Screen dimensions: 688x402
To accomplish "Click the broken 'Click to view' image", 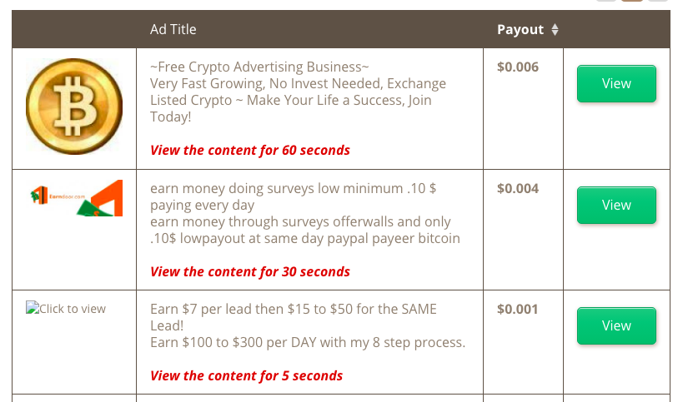I will click(66, 308).
